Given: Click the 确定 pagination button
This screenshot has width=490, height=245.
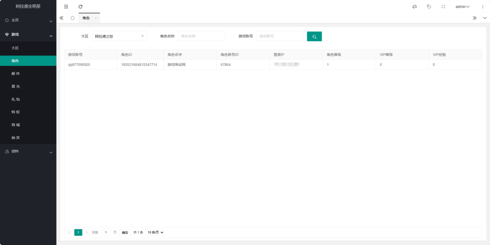Looking at the screenshot, I should 125,233.
